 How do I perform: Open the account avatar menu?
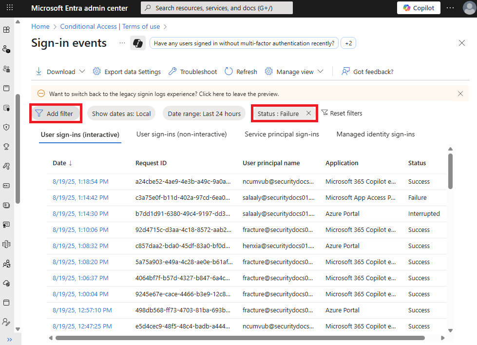click(467, 8)
